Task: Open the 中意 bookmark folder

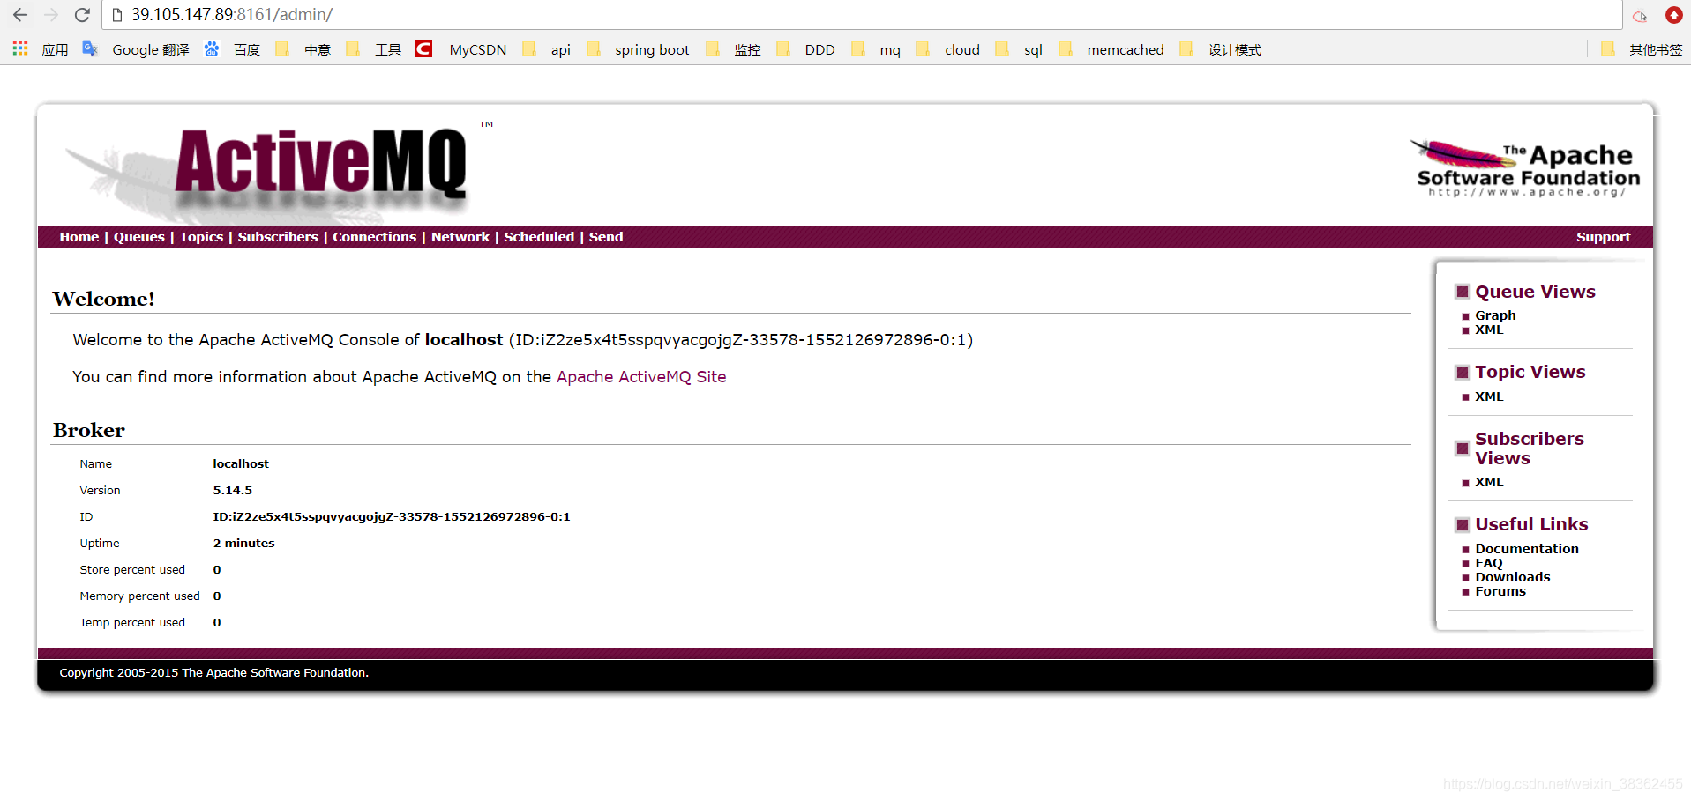Action: point(303,49)
